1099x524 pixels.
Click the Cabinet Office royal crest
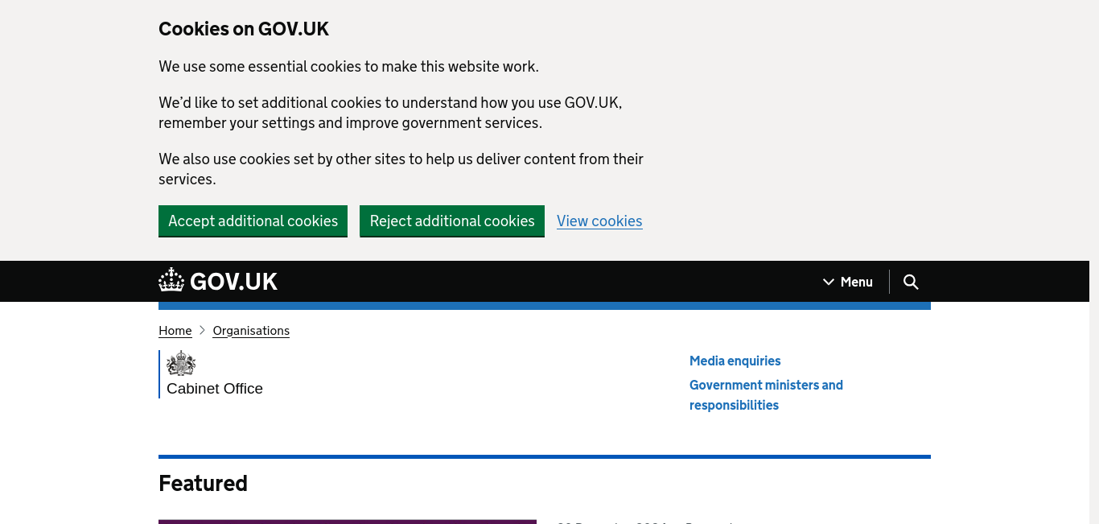tap(181, 364)
